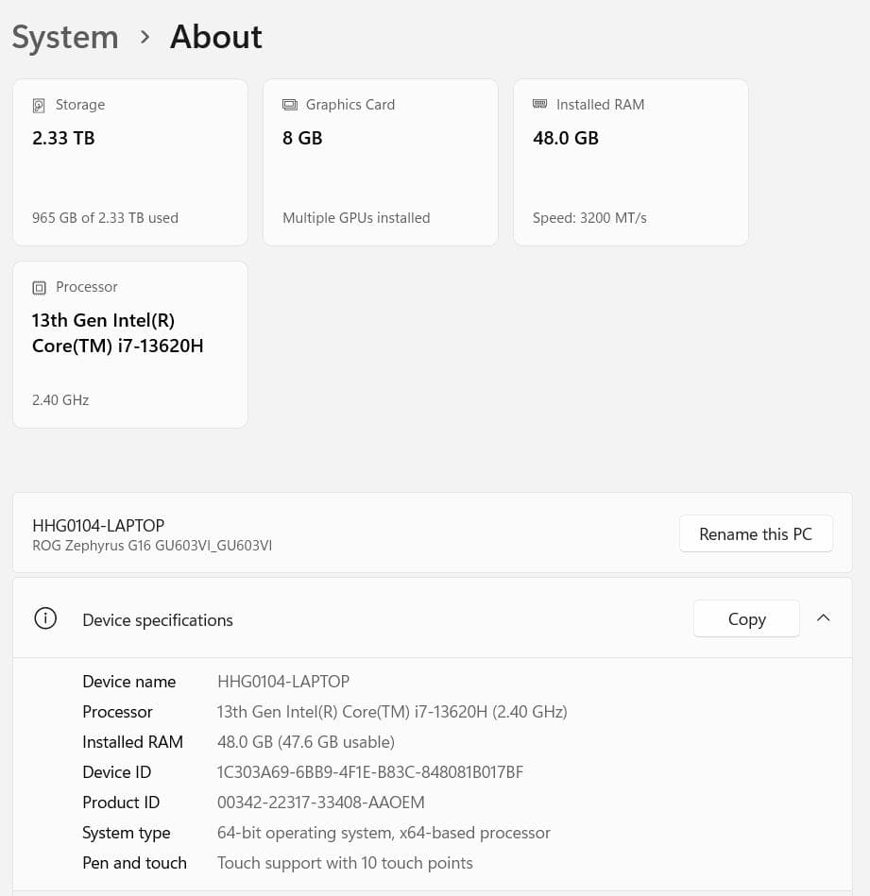Image resolution: width=870 pixels, height=896 pixels.
Task: Click the Device specifications info icon
Action: point(45,618)
